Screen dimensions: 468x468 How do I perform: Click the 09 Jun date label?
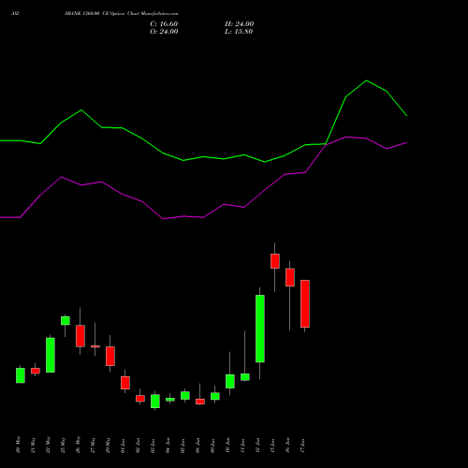[x=212, y=446]
